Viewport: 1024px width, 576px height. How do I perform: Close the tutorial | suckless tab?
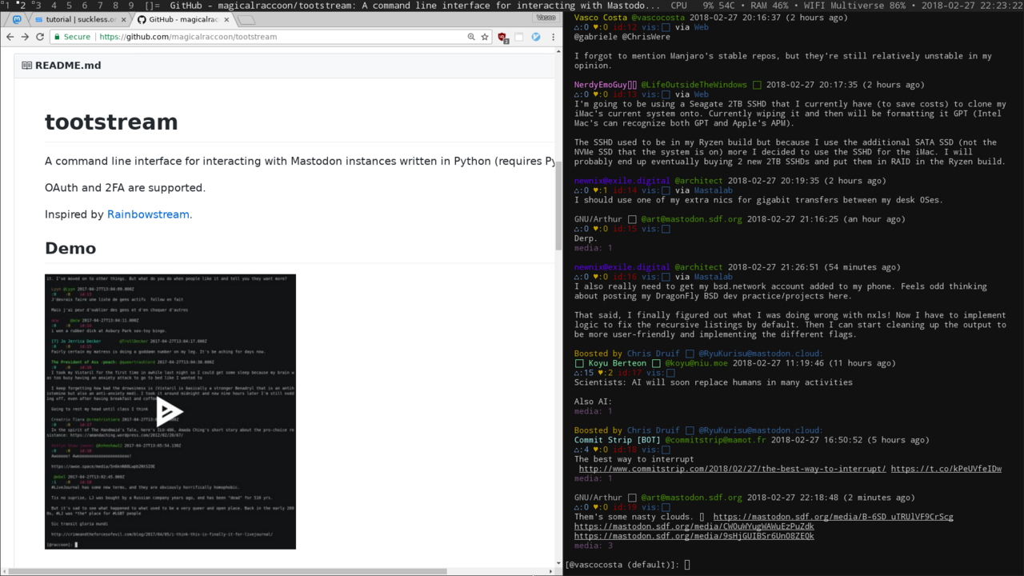pyautogui.click(x=123, y=19)
